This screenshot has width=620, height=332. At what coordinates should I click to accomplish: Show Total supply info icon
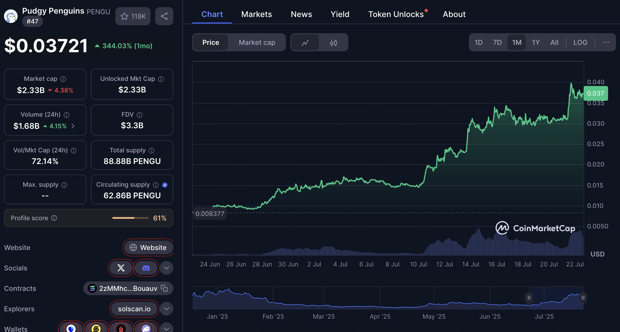coord(151,150)
